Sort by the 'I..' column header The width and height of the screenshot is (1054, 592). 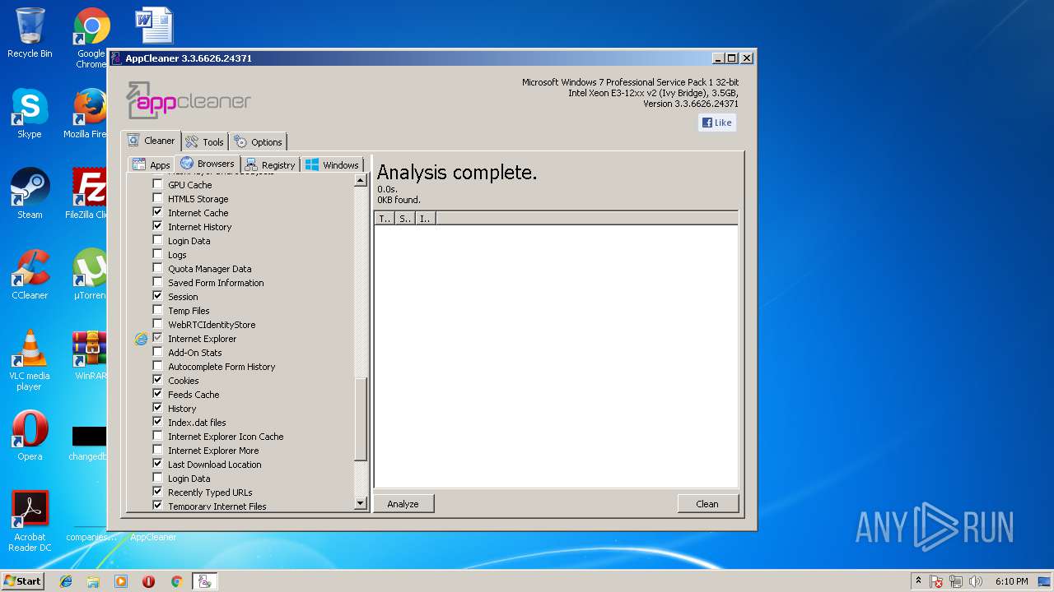(425, 219)
